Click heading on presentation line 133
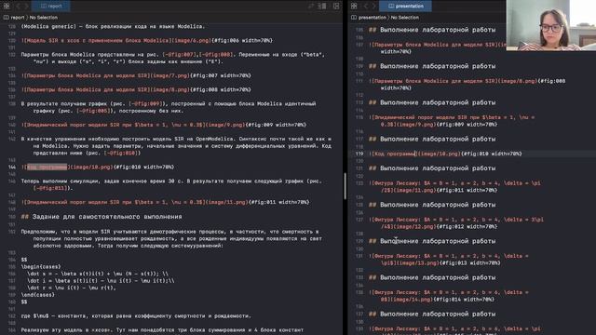 tap(432, 277)
